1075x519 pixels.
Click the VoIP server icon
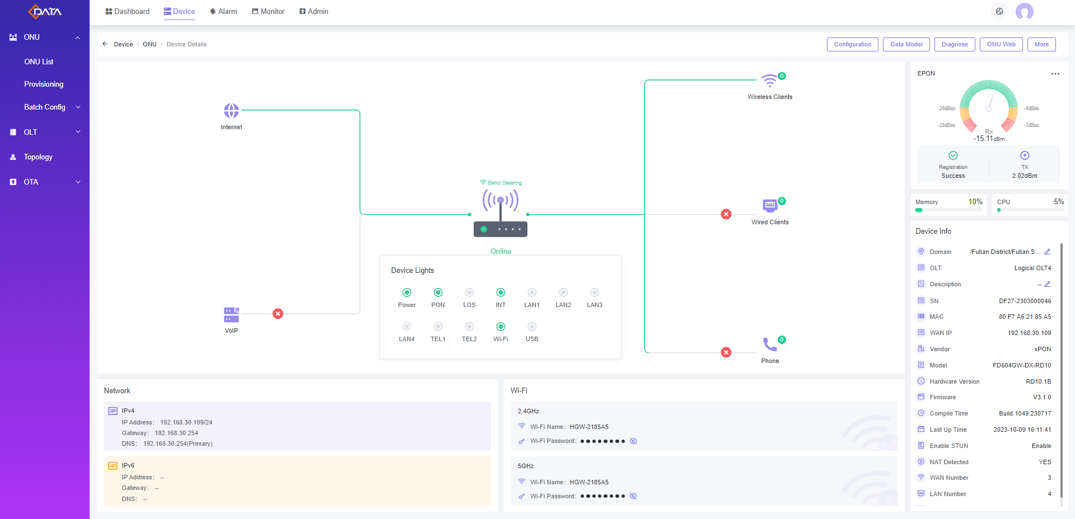pyautogui.click(x=231, y=315)
